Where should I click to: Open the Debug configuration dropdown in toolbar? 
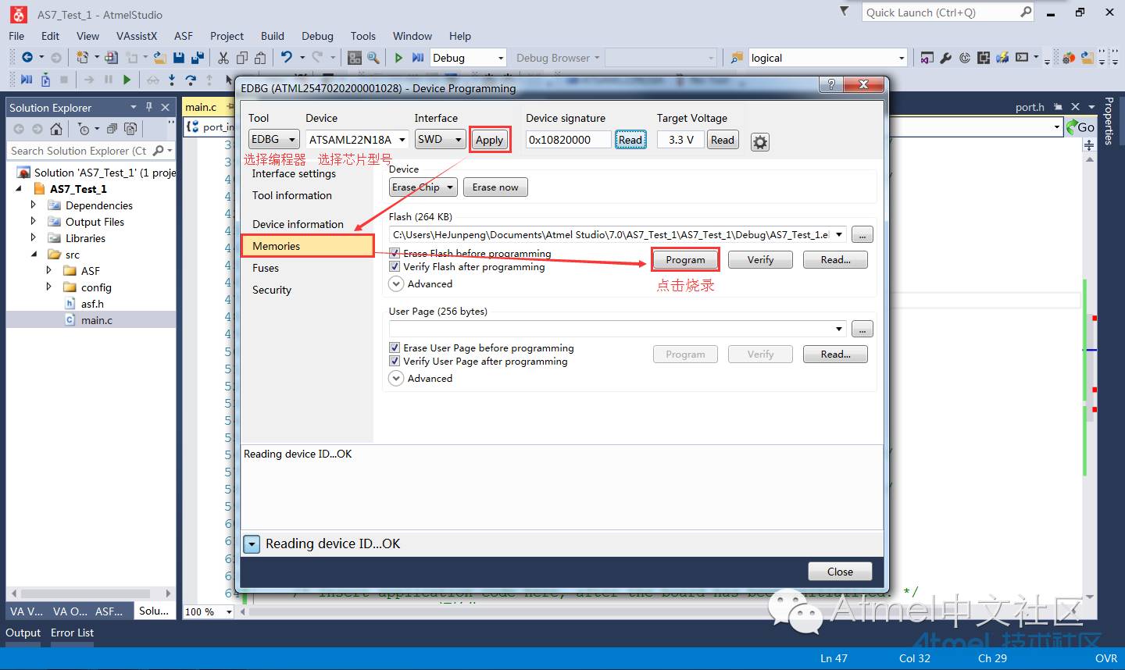coord(468,58)
